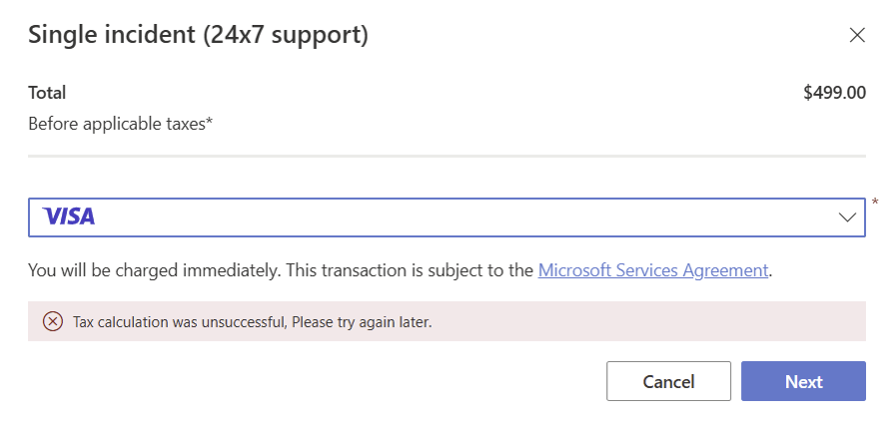Click the 'Please try again later' text
895x428 pixels.
pyautogui.click(x=362, y=322)
